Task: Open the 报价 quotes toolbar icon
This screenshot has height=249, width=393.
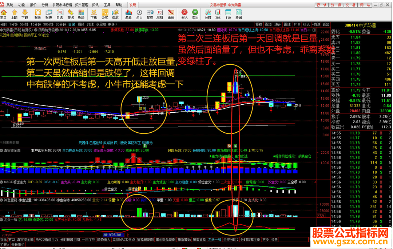Action: 38,14
